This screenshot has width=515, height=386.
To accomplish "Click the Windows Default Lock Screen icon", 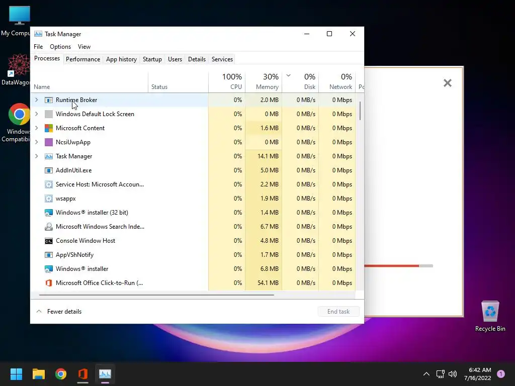I will (49, 114).
